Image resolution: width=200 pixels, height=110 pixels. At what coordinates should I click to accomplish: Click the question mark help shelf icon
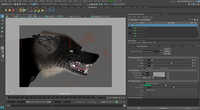[x=49, y=10]
